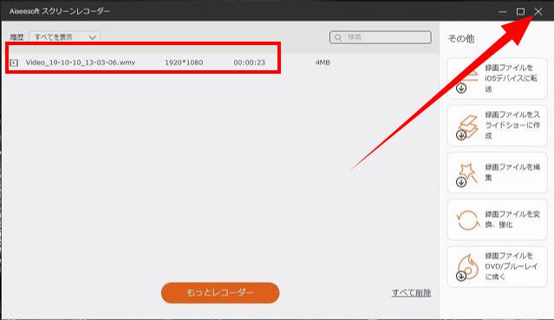Open 録画ファイルをDVD/ブルーレイに焼く card
This screenshot has width=554, height=320.
497,266
